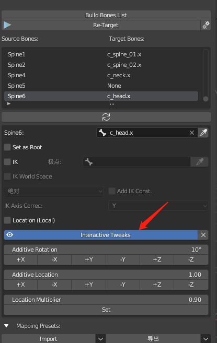
Task: Open the IK Axis Correc Y dropdown
Action: (x=158, y=206)
